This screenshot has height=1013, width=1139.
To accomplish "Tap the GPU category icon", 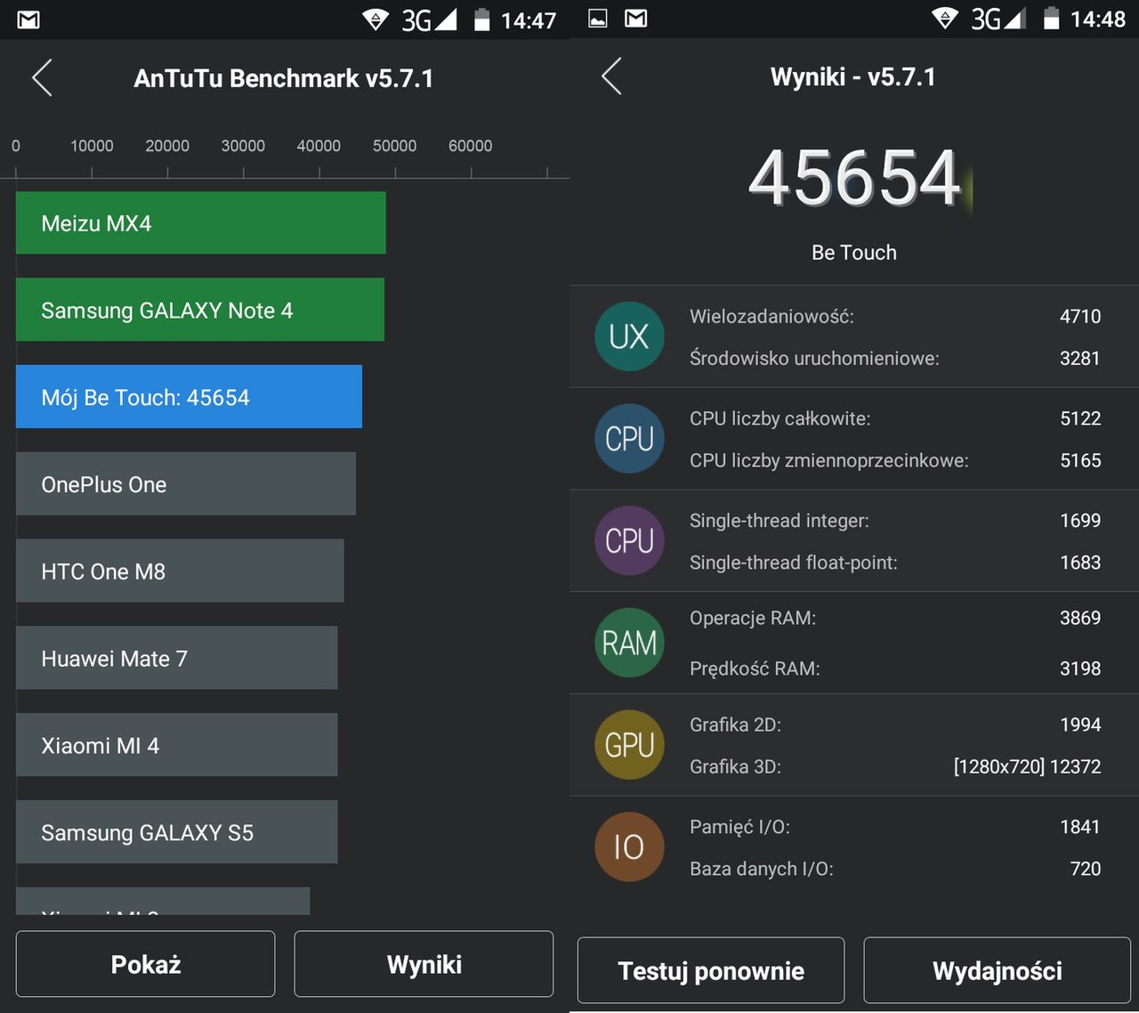I will [629, 745].
